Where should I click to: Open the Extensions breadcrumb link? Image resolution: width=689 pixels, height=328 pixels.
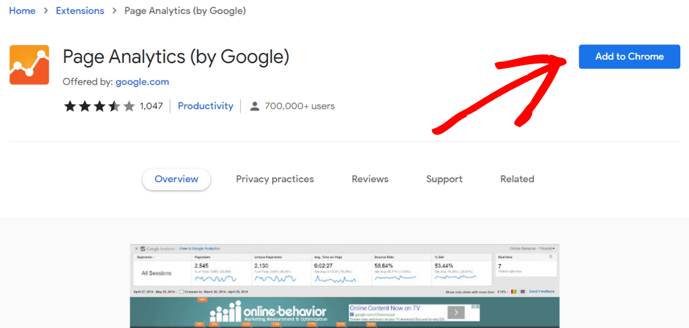(80, 11)
